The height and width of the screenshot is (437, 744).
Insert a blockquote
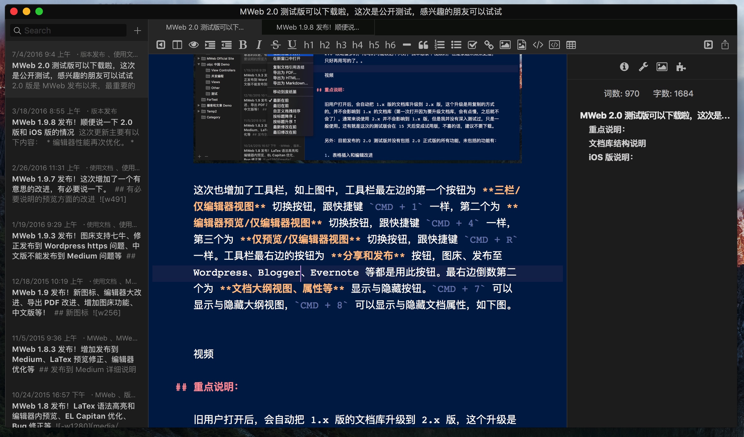423,45
